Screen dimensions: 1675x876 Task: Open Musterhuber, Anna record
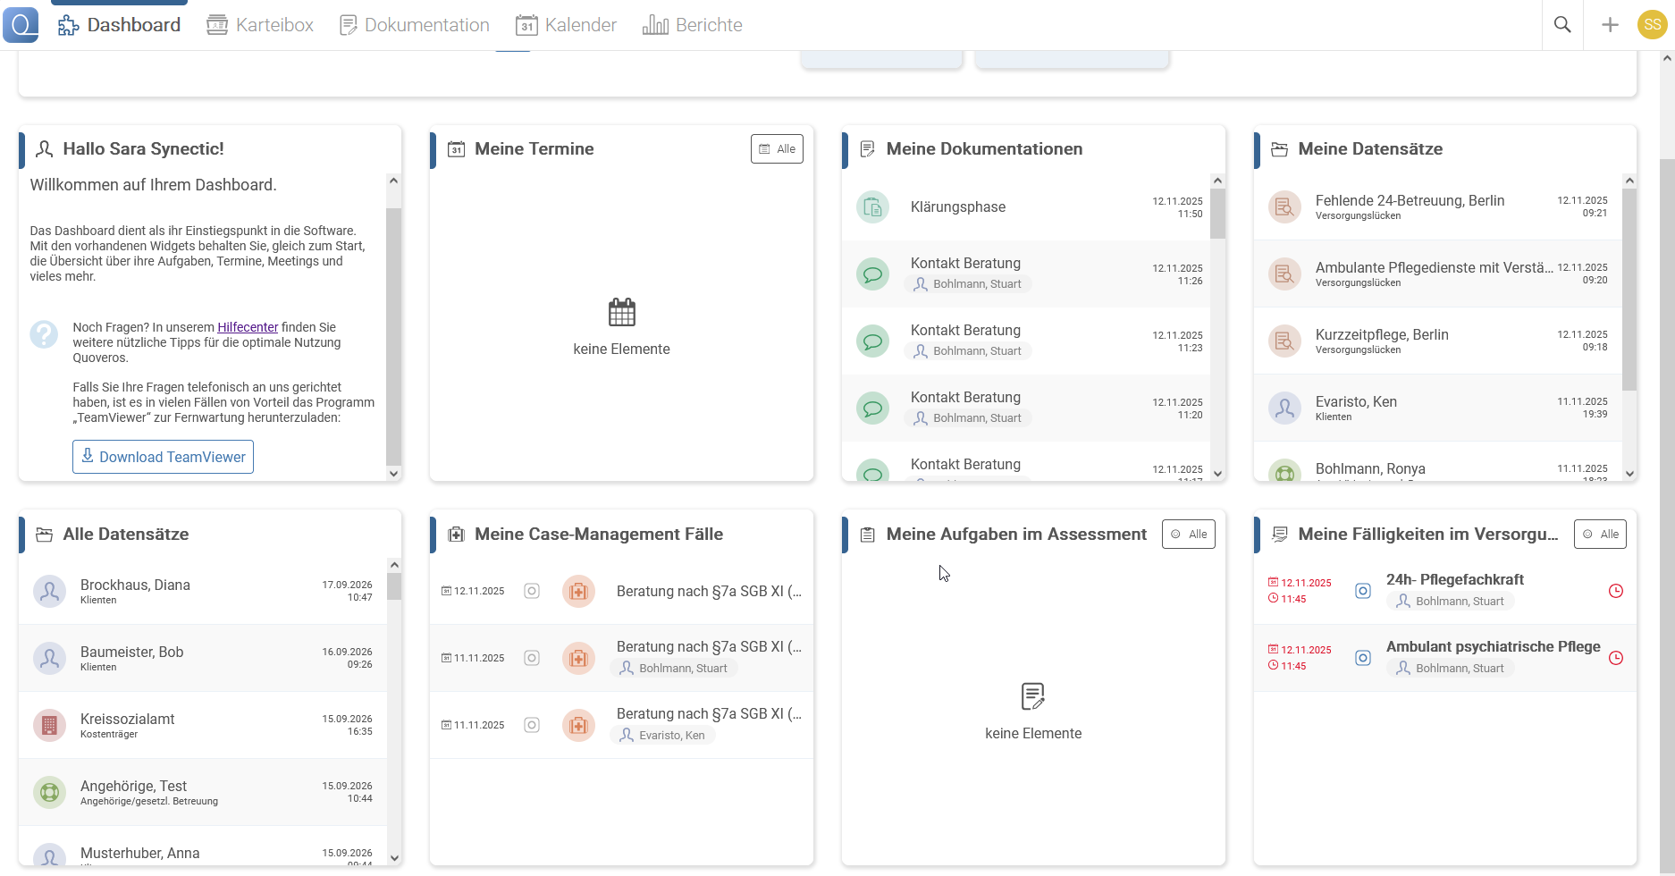[x=203, y=847]
